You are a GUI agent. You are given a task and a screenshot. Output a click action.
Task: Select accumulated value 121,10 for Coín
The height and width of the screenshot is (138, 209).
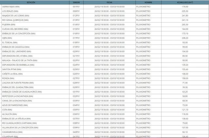pyautogui.click(x=194, y=109)
